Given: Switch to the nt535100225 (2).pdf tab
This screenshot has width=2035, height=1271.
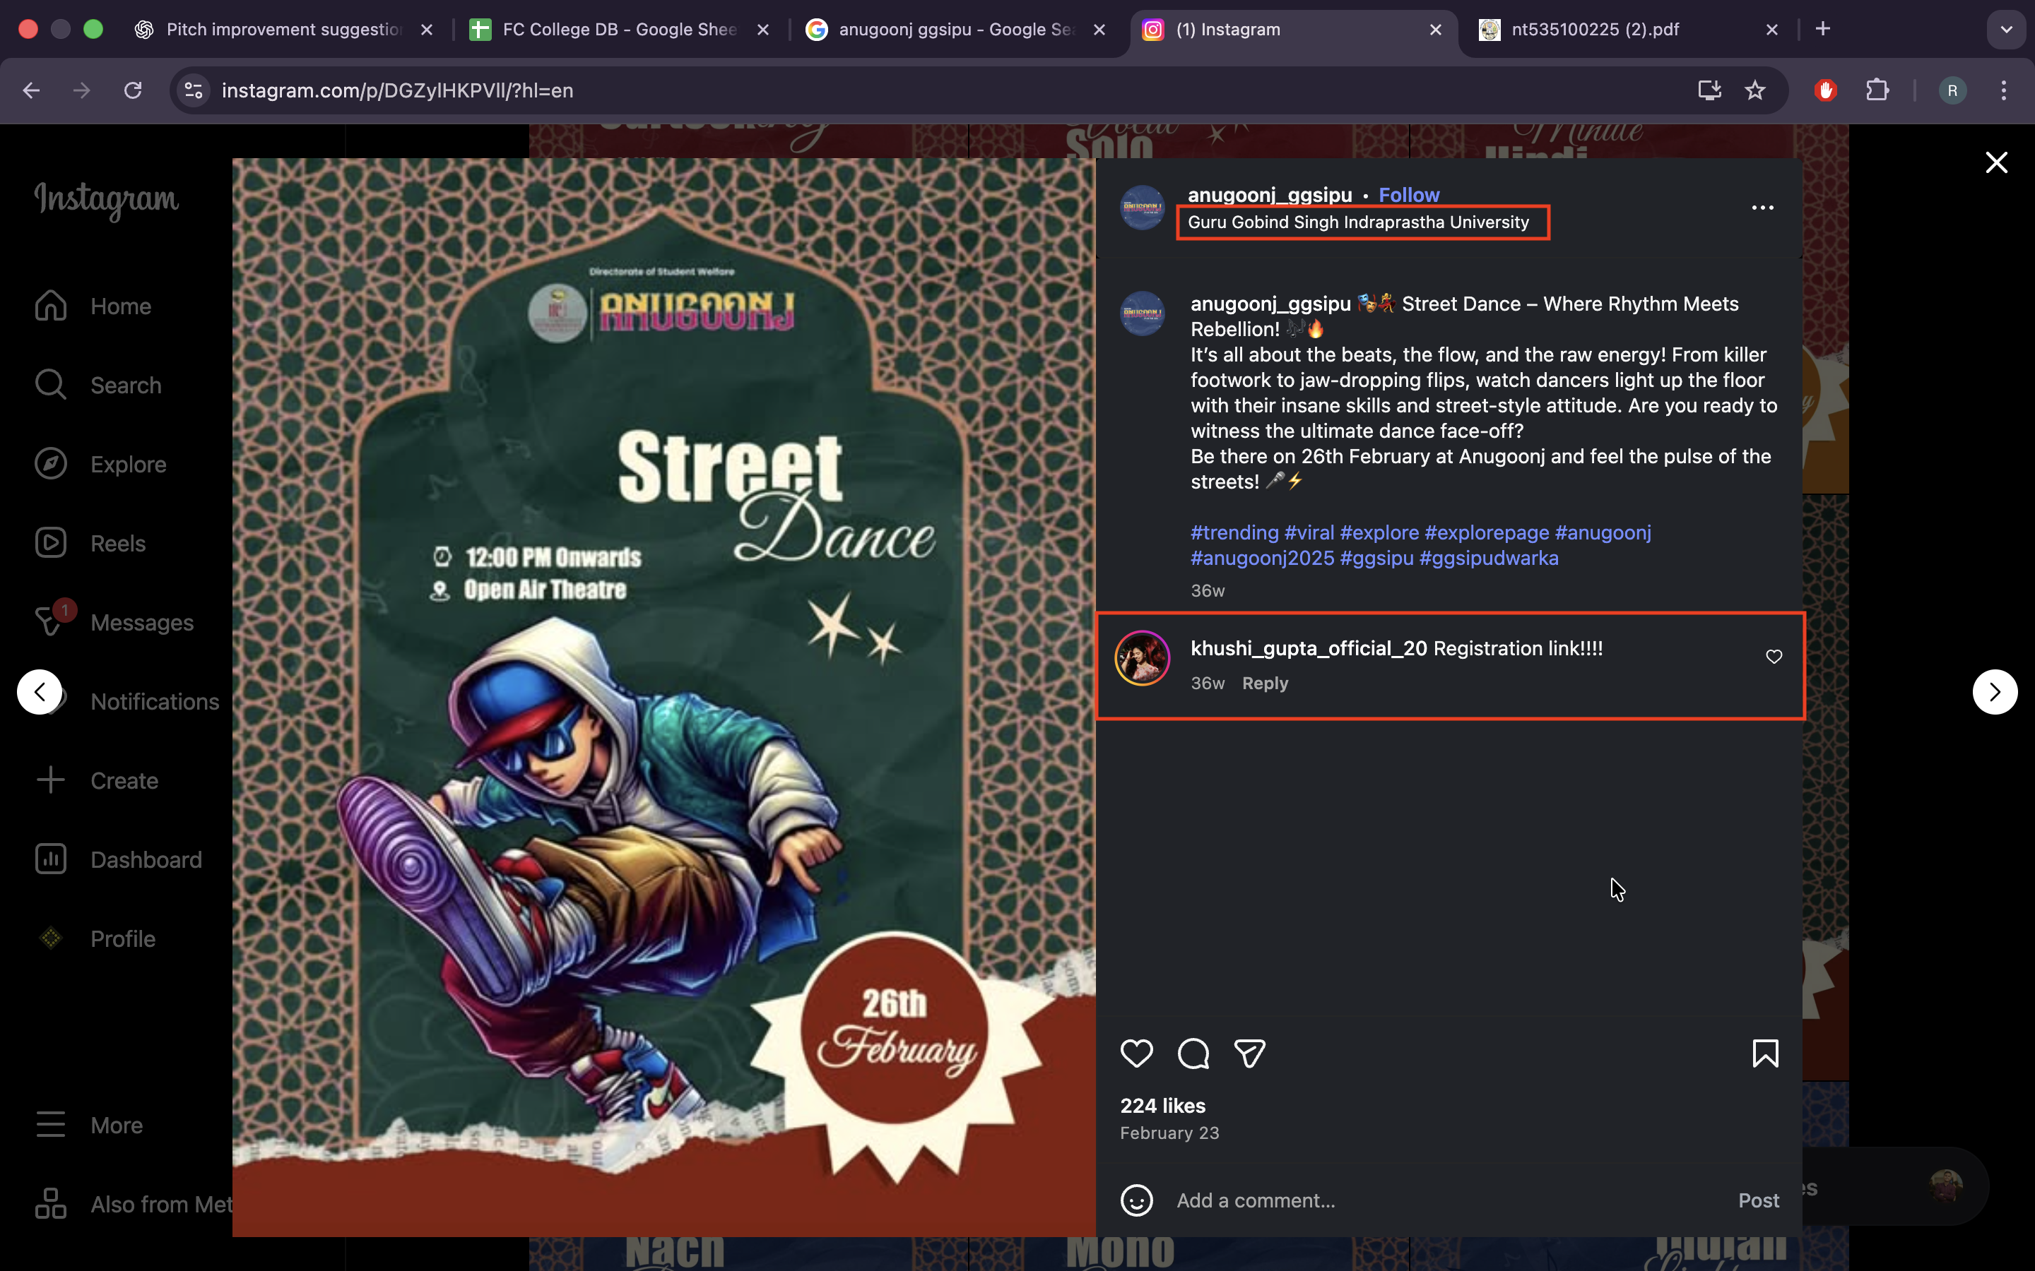Looking at the screenshot, I should pyautogui.click(x=1594, y=30).
